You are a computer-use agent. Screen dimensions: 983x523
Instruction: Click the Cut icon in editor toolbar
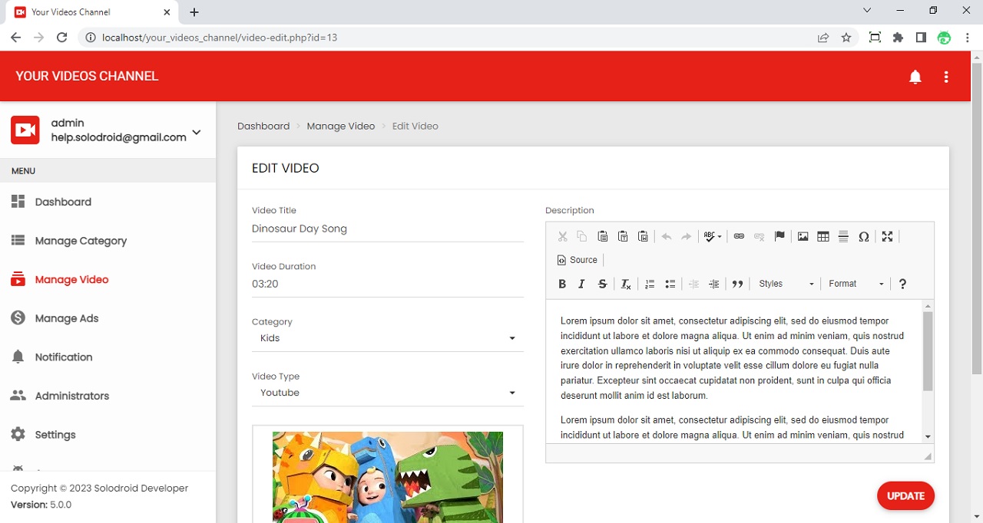(x=562, y=236)
